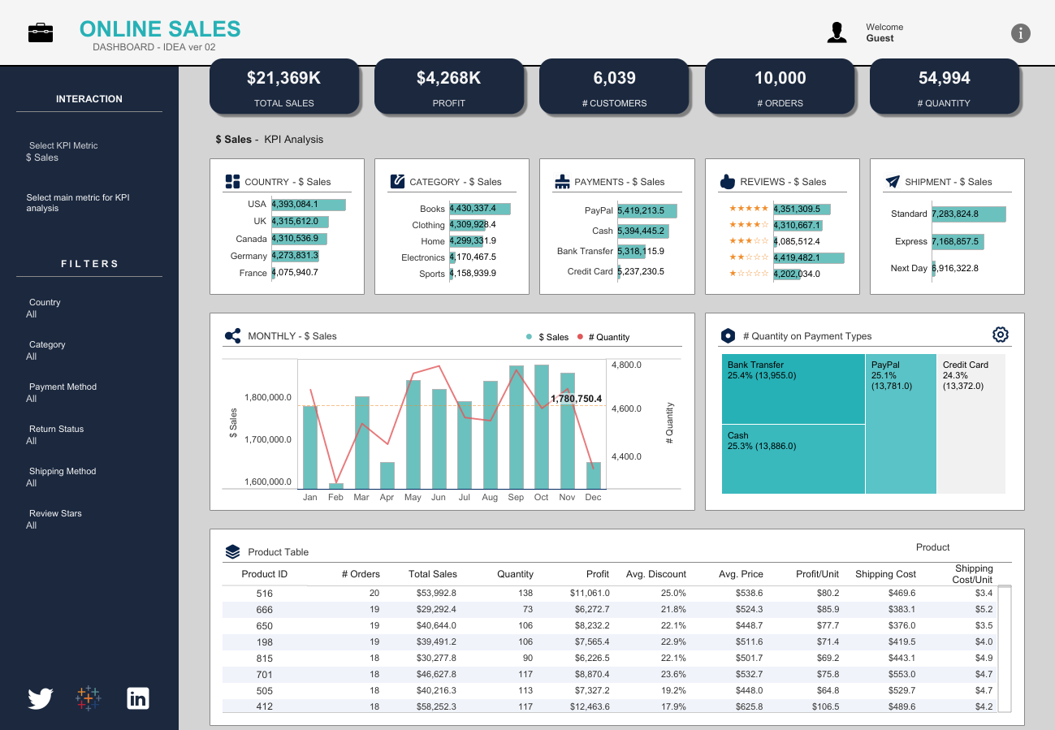Click the treemap settings gear icon

[x=1001, y=335]
